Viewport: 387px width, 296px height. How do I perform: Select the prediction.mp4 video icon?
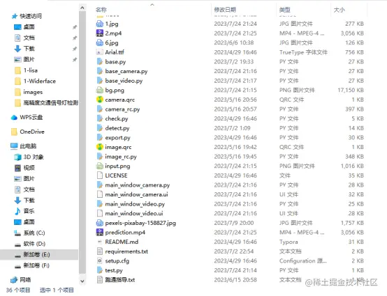[99, 232]
